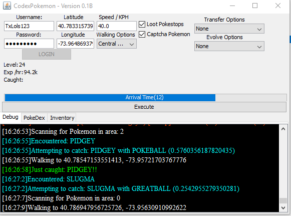Click the 'Exp /hr: 94.2k' status text
Viewport: 291px width, 216px height.
click(21, 72)
